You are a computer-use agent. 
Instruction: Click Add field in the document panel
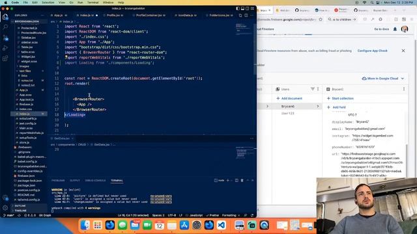click(336, 107)
